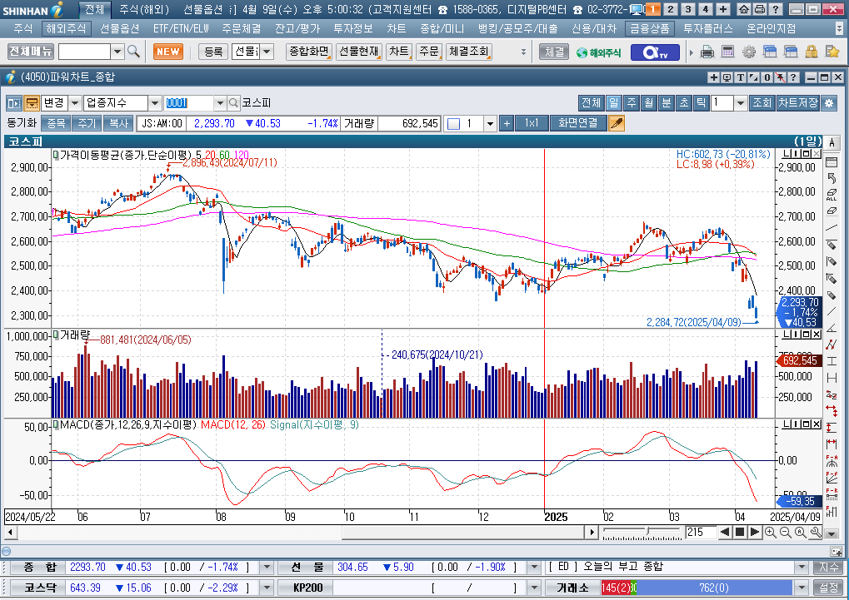This screenshot has width=849, height=600.
Task: Select the 분 minute period button
Action: tap(666, 103)
